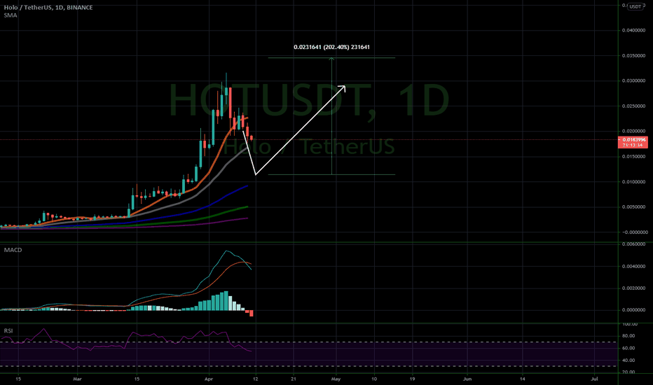The width and height of the screenshot is (653, 385).
Task: Click the May date on the time axis
Action: pyautogui.click(x=336, y=379)
